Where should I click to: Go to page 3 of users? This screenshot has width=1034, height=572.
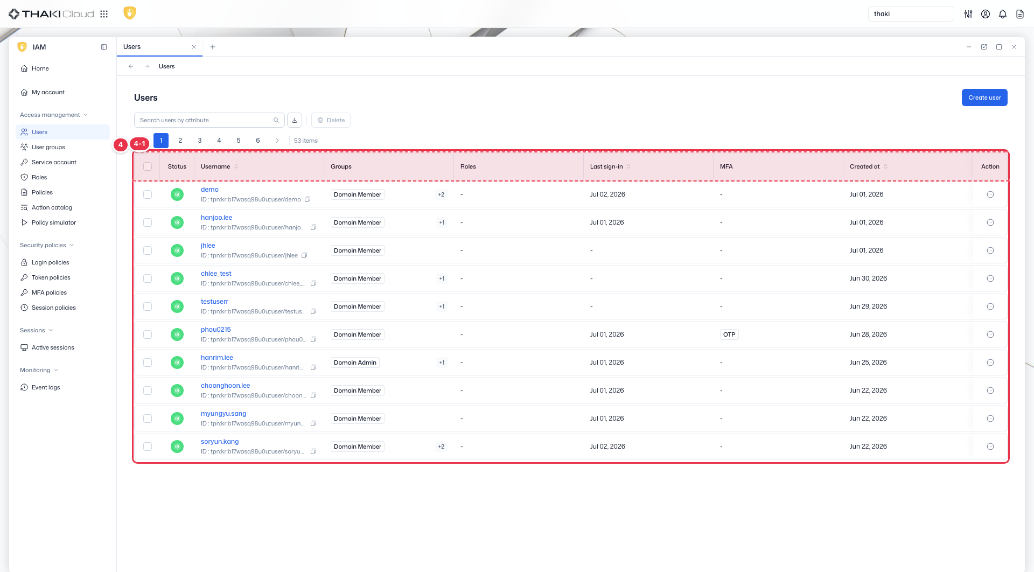pyautogui.click(x=200, y=141)
